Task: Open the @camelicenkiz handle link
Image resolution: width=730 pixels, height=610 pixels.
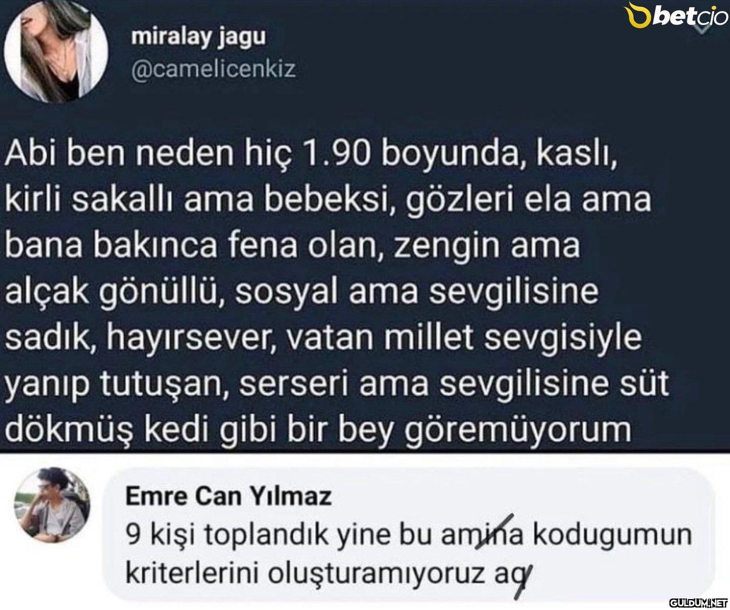Action: 214,70
